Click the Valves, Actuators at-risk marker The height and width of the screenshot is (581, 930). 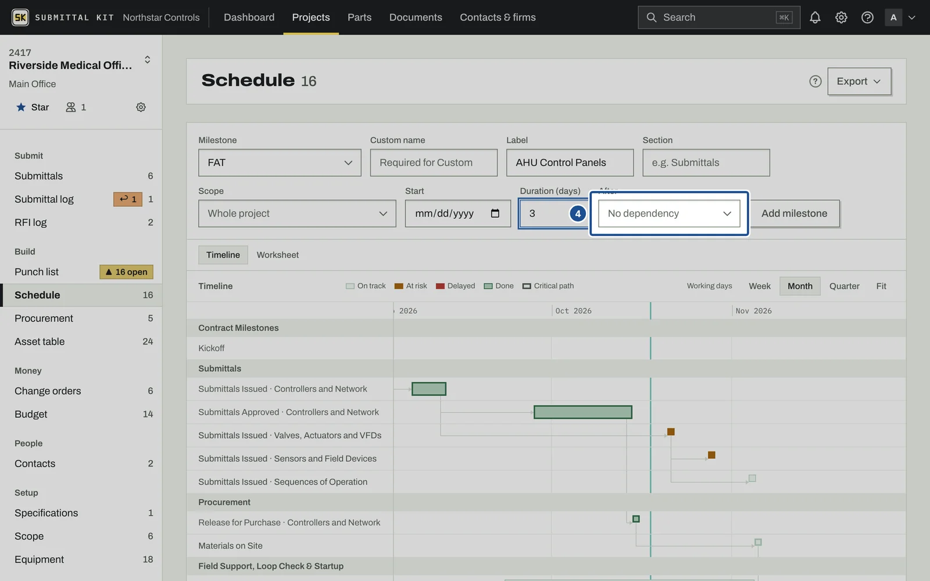(x=671, y=432)
